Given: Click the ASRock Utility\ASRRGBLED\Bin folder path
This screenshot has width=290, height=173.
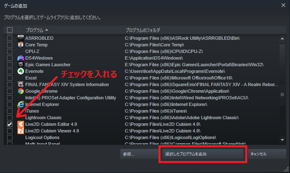Looking at the screenshot, I should tap(182, 38).
